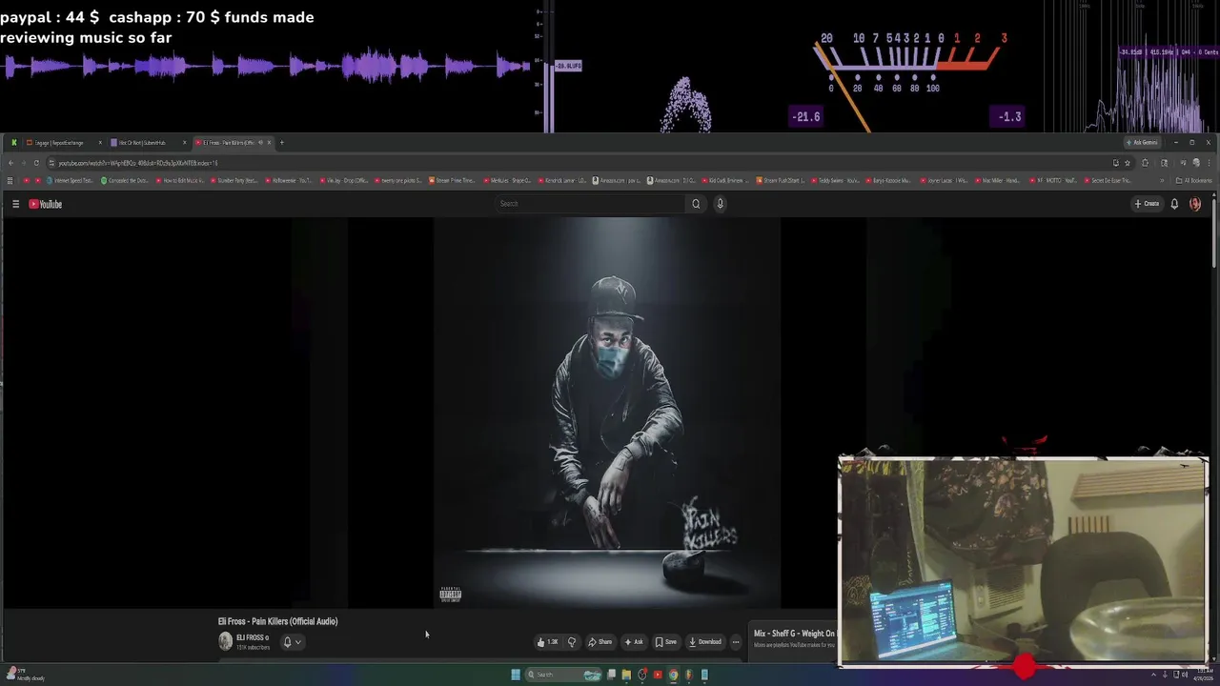Click the Windows taskbar search box

coord(563,675)
